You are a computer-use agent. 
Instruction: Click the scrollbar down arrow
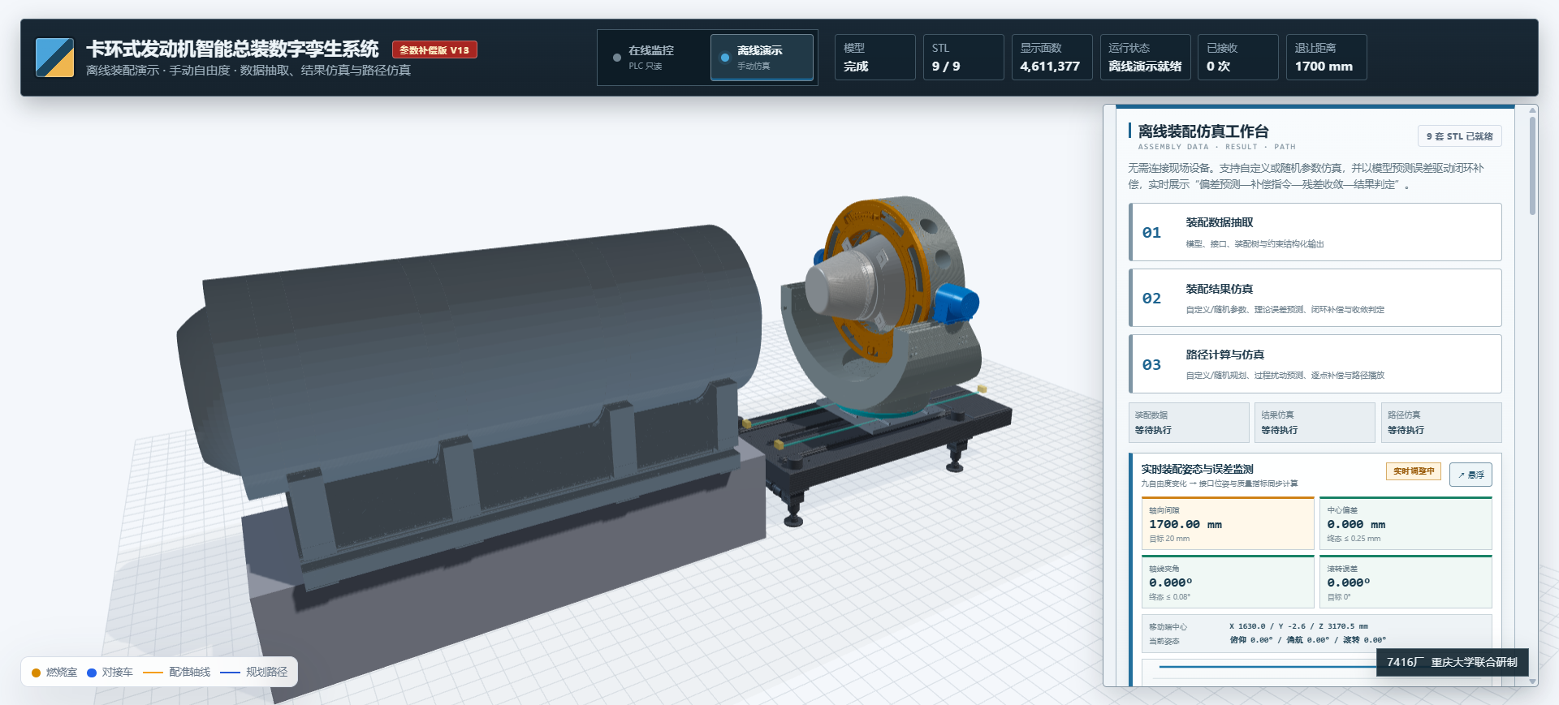[x=1532, y=681]
